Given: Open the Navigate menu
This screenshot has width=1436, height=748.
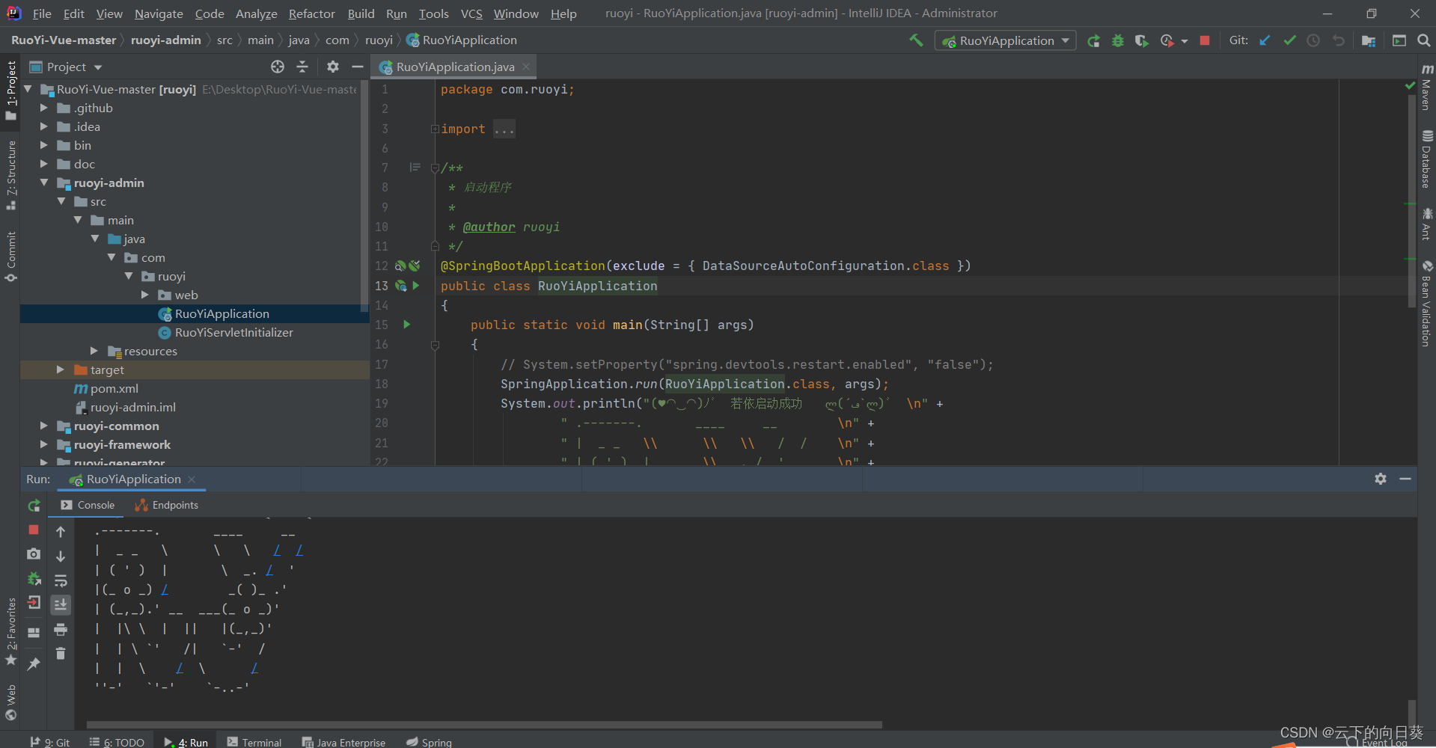Looking at the screenshot, I should 159,13.
